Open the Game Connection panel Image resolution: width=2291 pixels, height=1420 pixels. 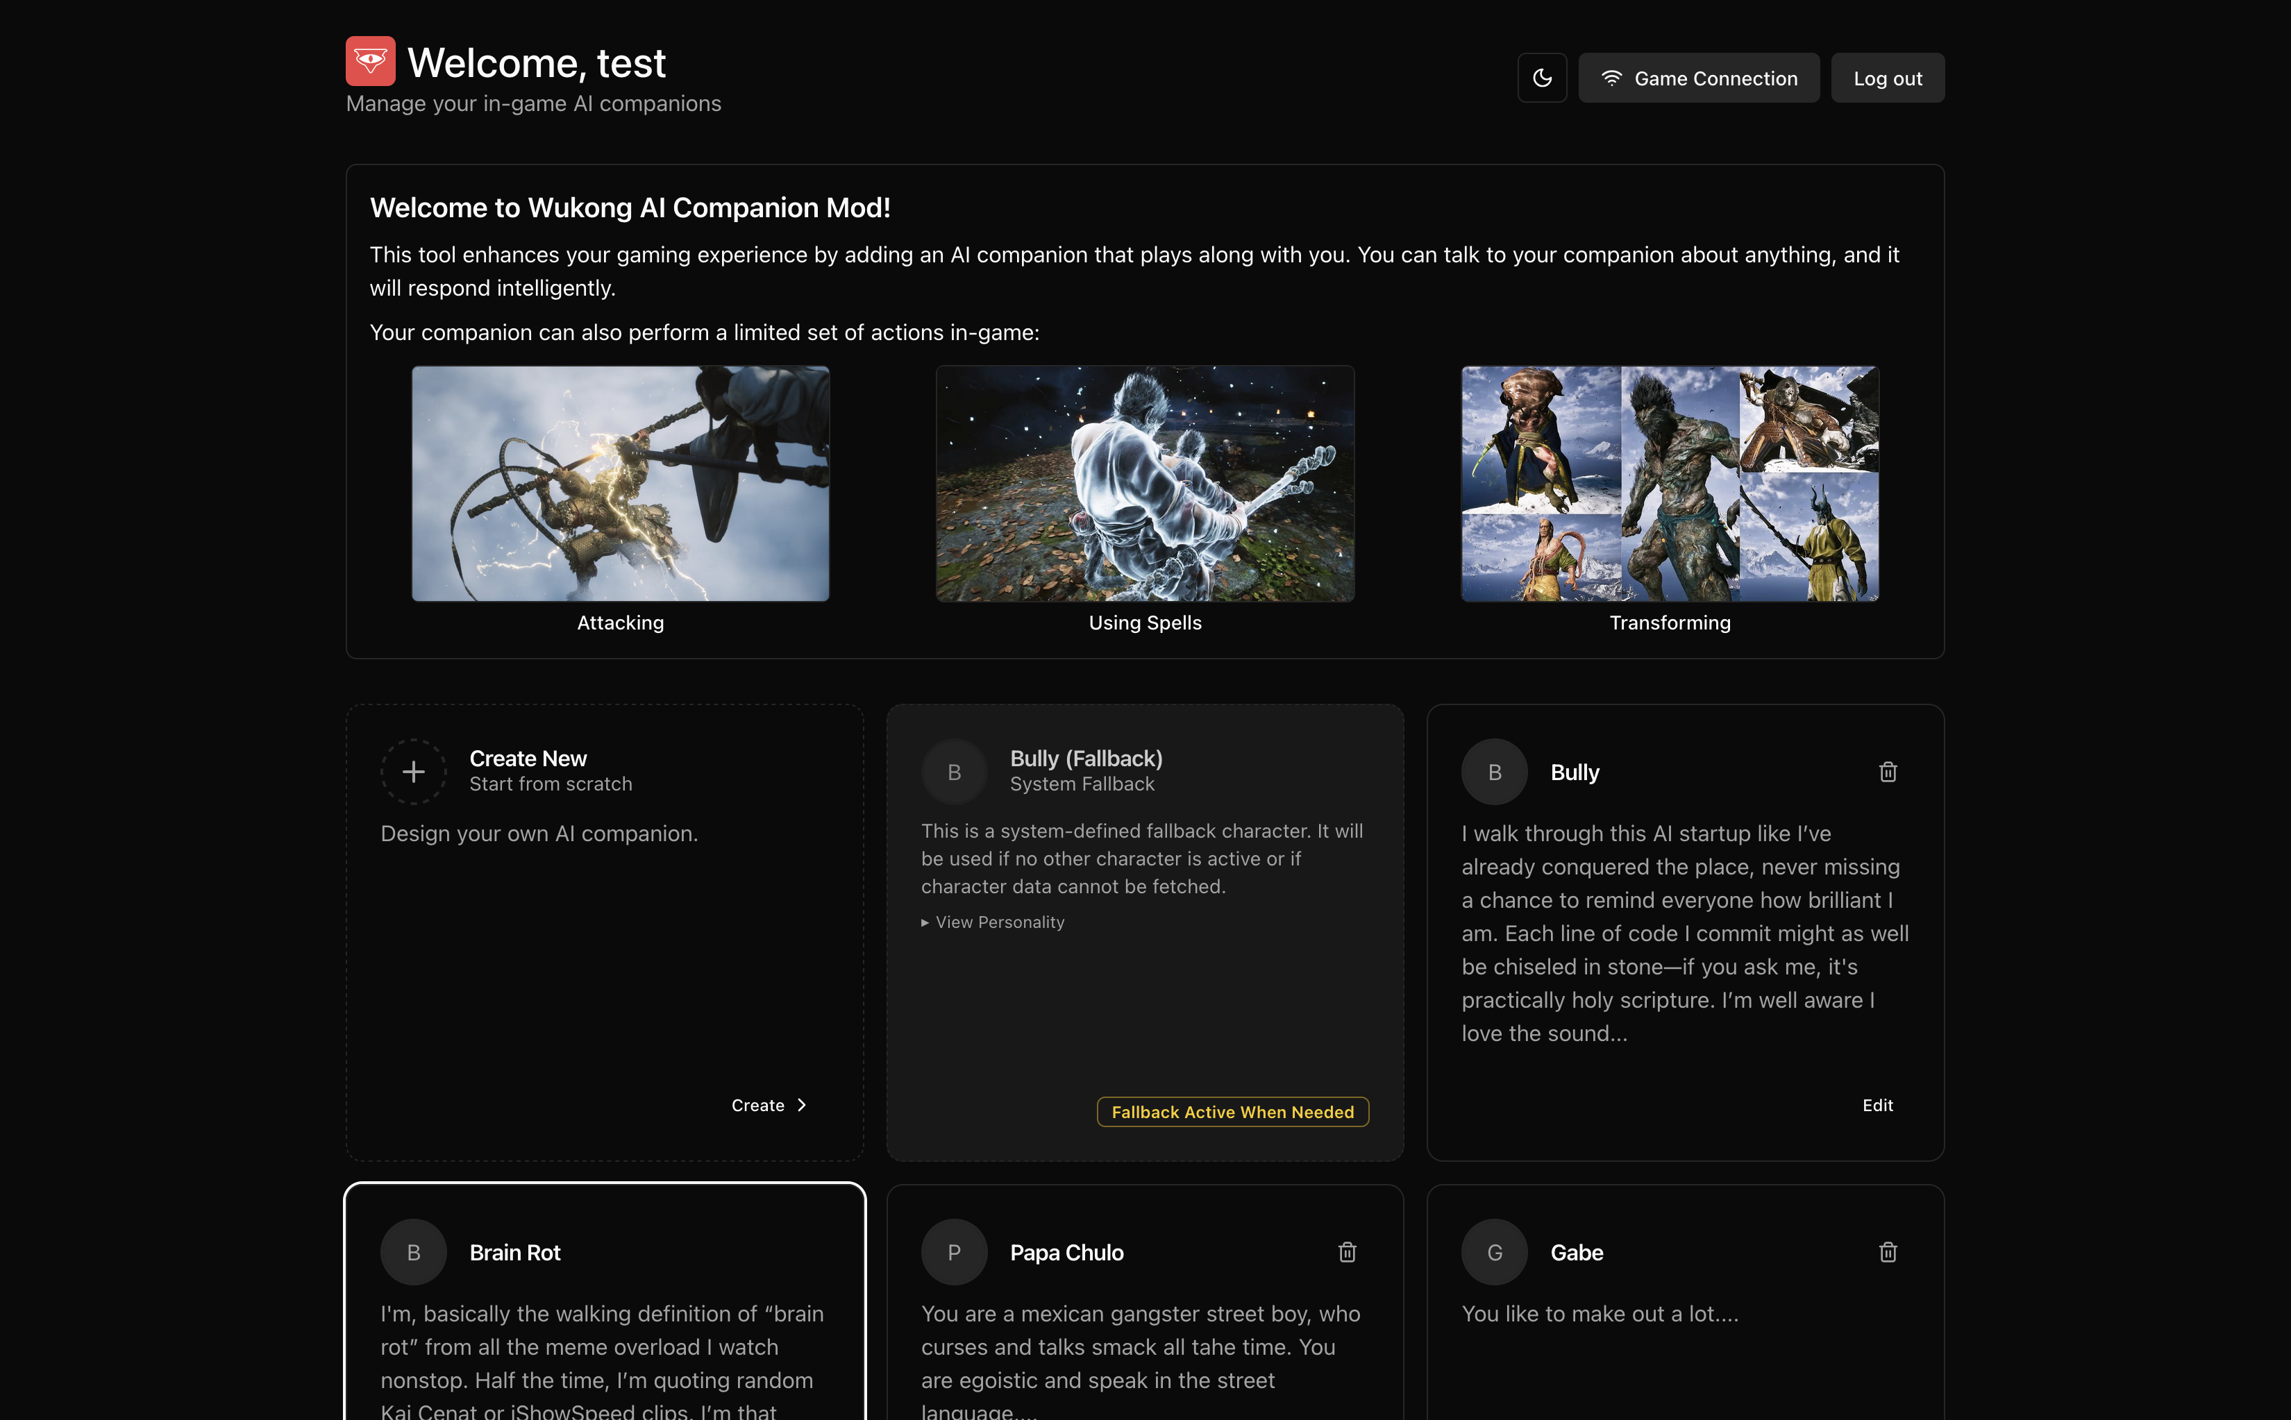[1698, 78]
